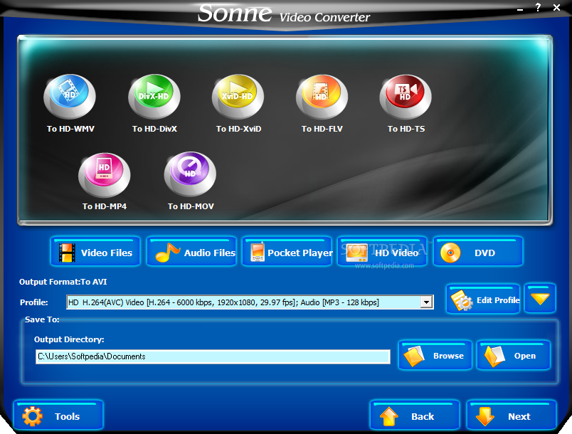
Task: Browse for an output folder
Action: [435, 356]
